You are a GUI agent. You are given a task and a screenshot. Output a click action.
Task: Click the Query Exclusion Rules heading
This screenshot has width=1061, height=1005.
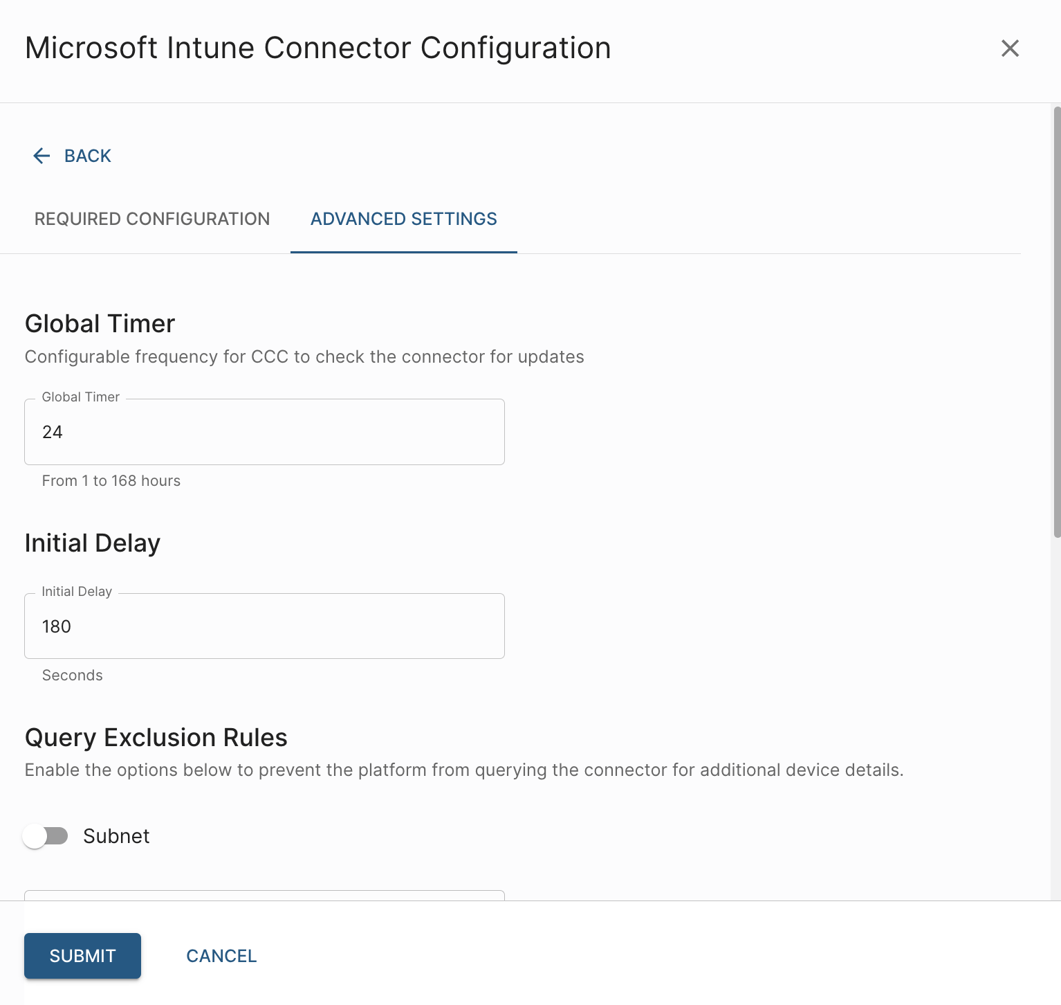(x=156, y=738)
